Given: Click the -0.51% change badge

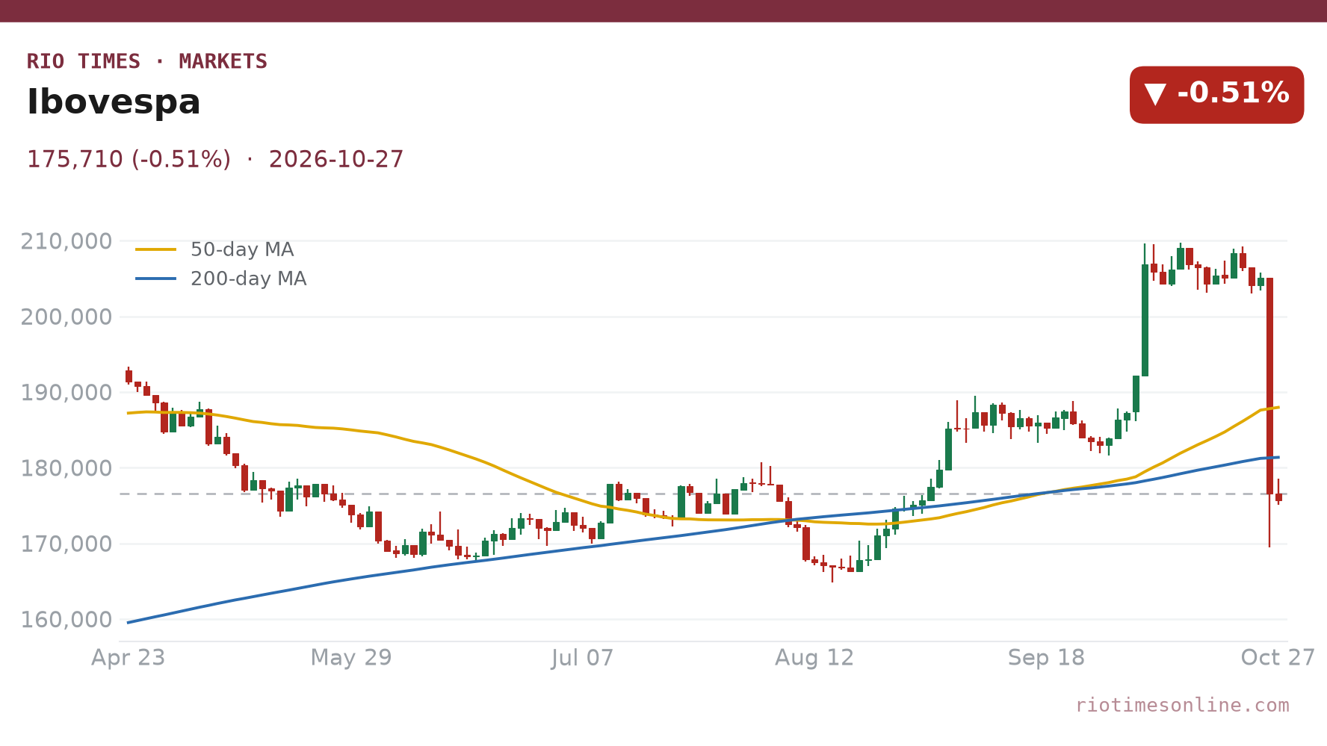Looking at the screenshot, I should (1216, 94).
